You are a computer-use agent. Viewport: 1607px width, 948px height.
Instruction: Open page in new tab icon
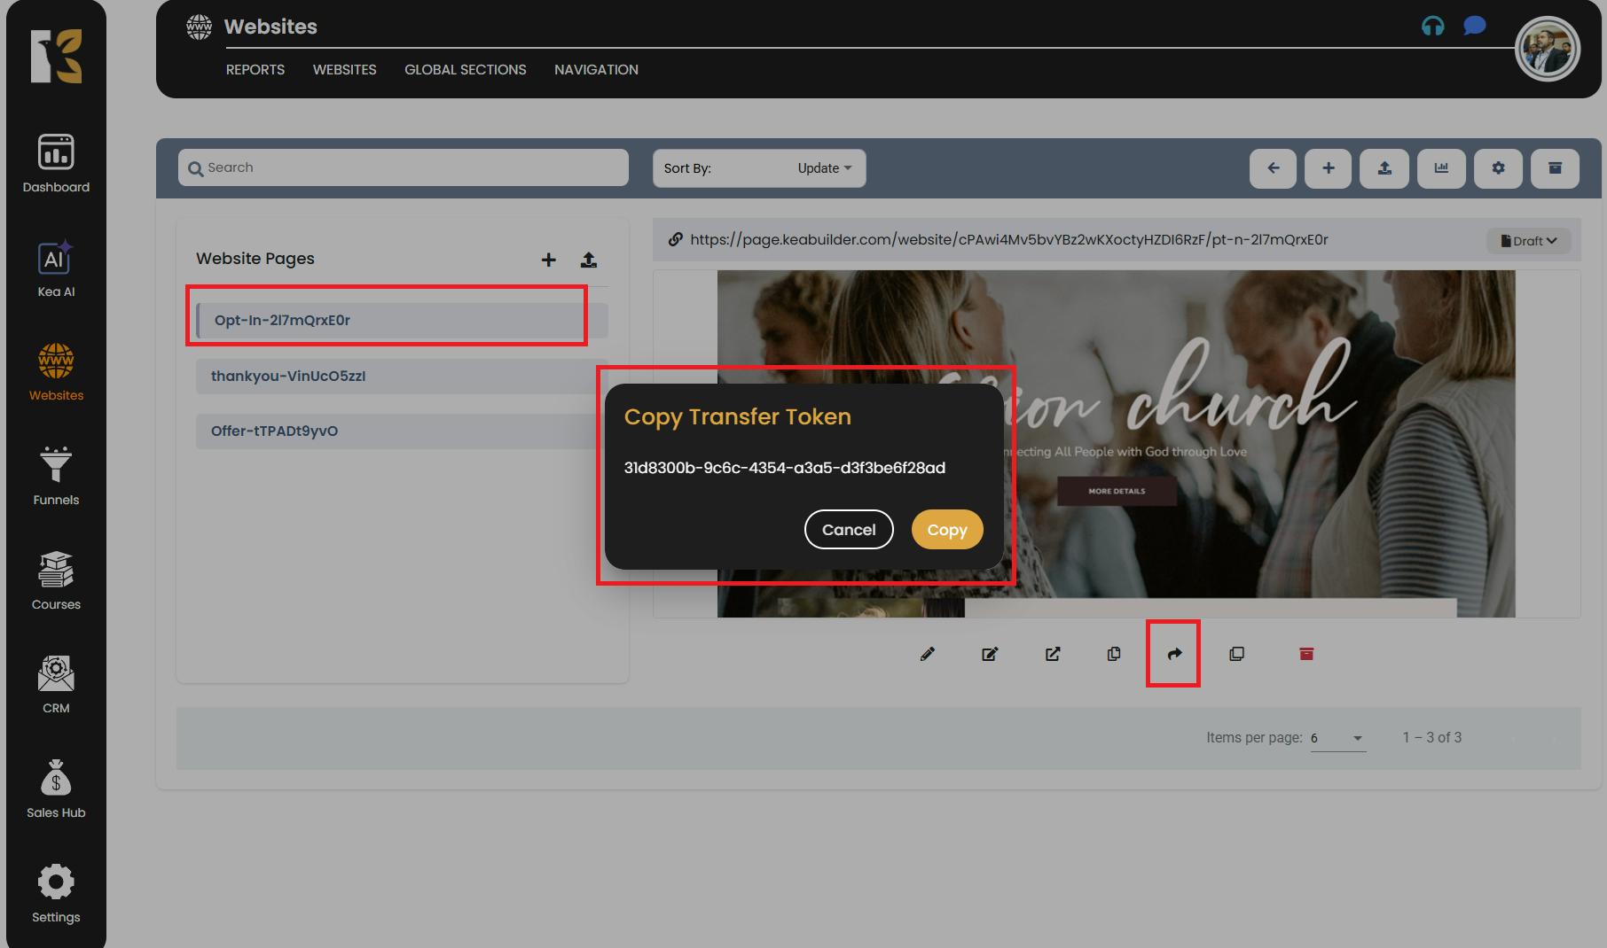1053,654
